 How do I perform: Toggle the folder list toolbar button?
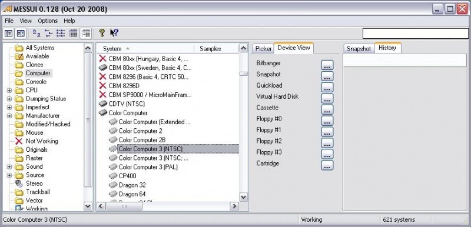[9, 34]
